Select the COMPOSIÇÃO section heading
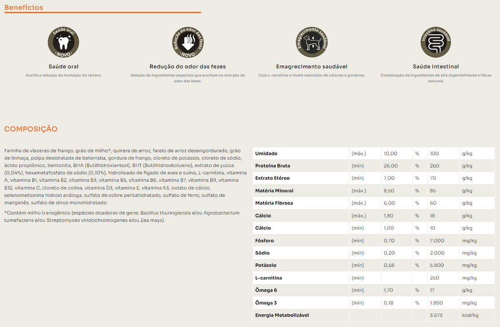Image resolution: width=500 pixels, height=327 pixels. [31, 129]
